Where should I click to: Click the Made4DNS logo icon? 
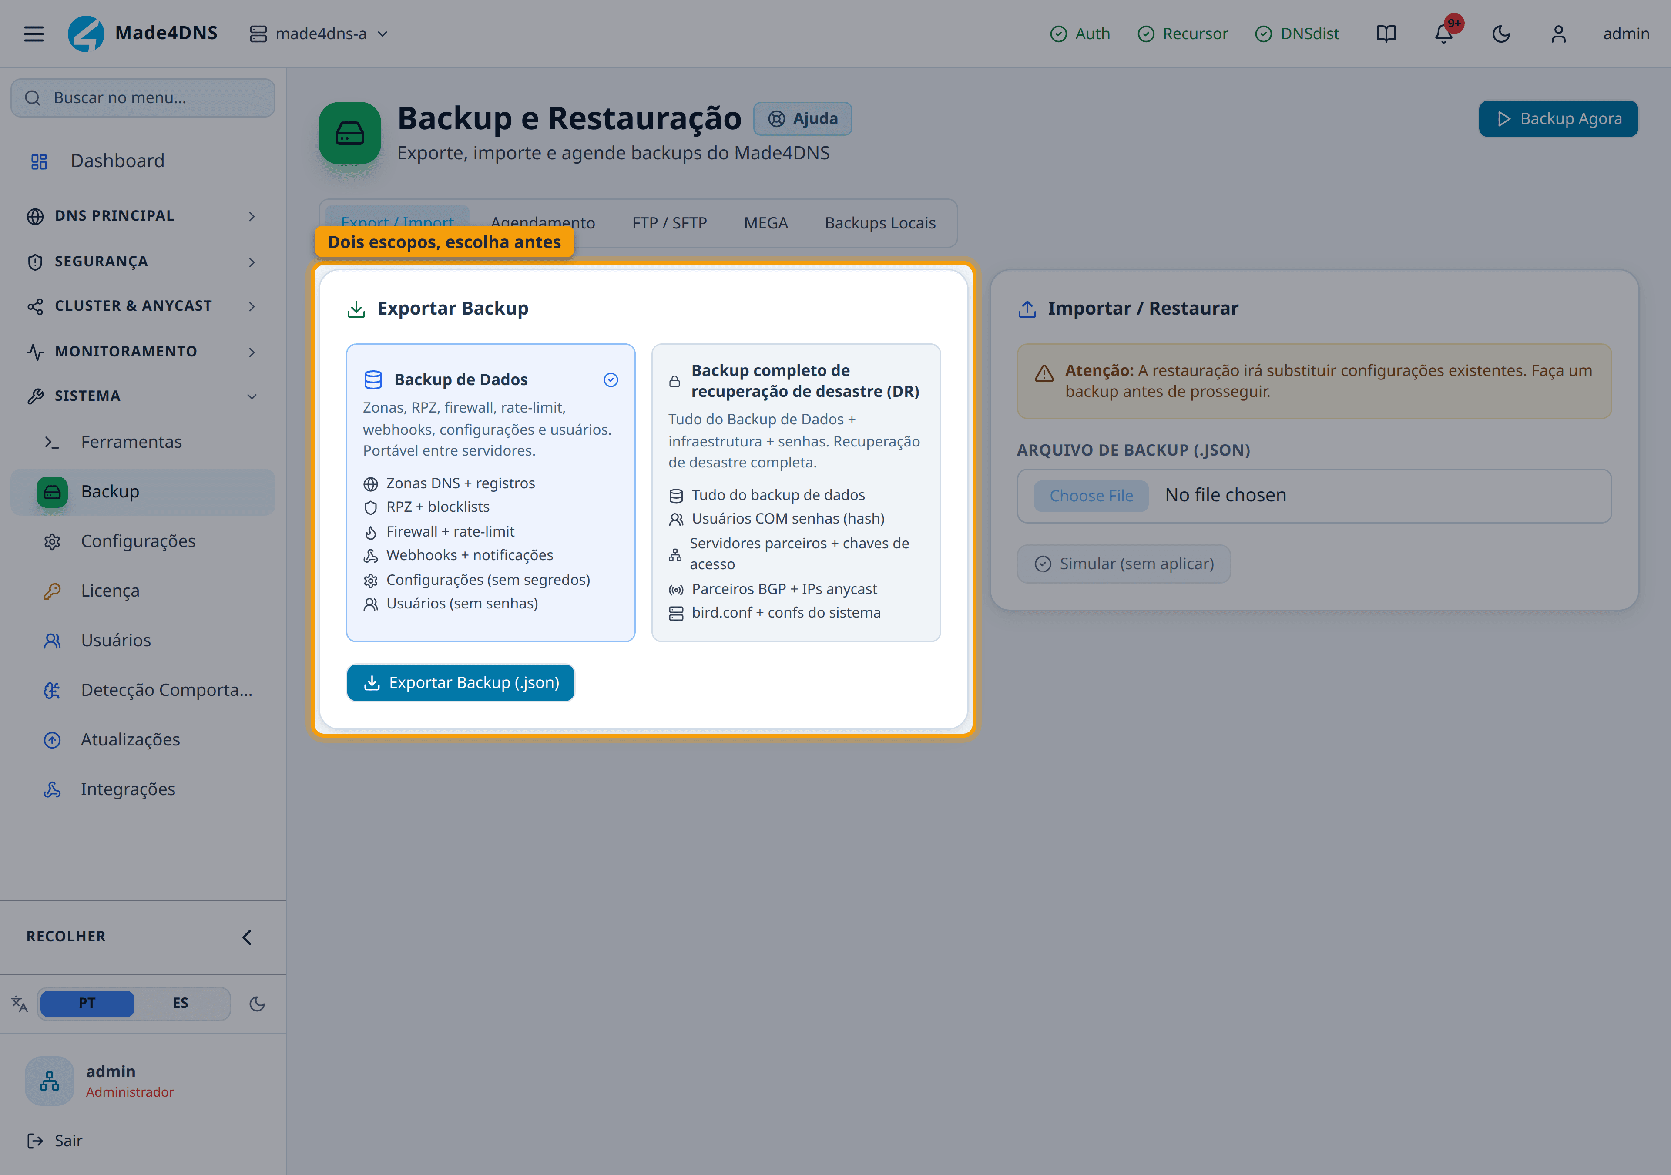click(x=86, y=34)
